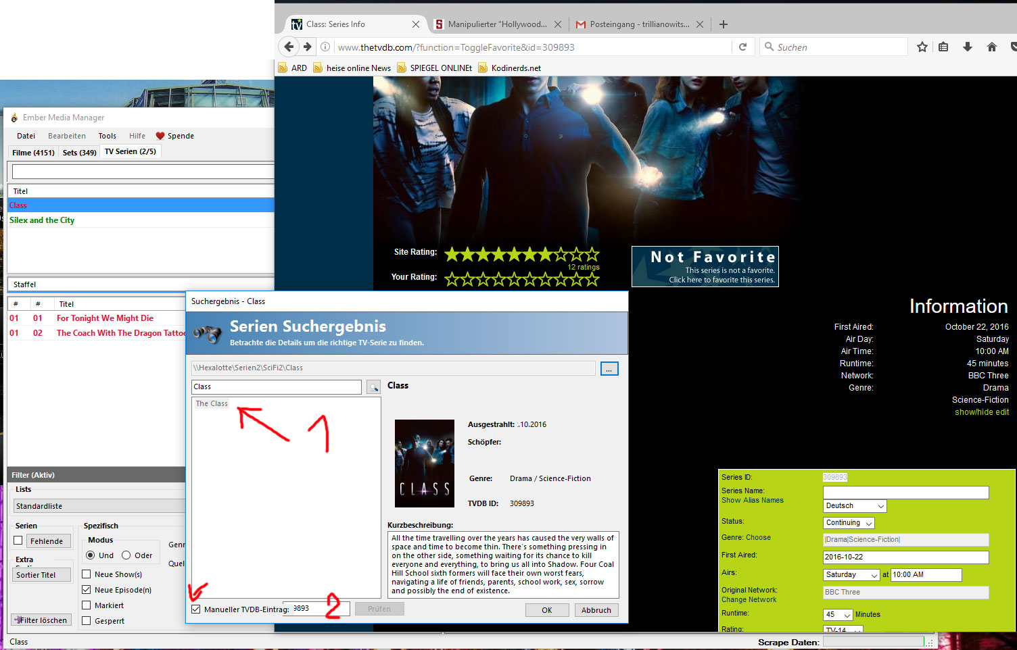Open a new browser tab with plus
The width and height of the screenshot is (1017, 650).
[724, 24]
